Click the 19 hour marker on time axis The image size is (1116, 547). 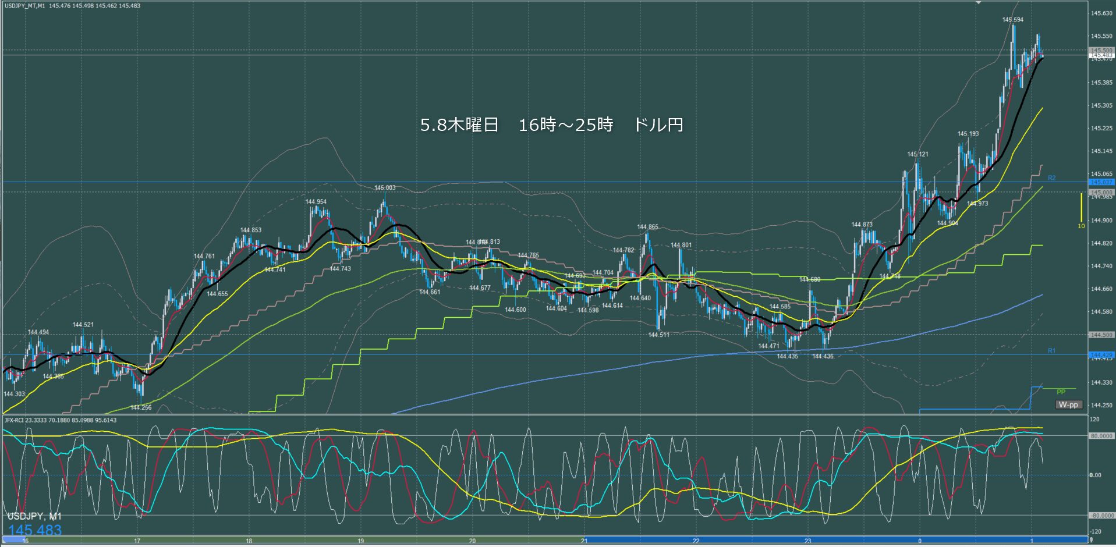click(x=360, y=541)
